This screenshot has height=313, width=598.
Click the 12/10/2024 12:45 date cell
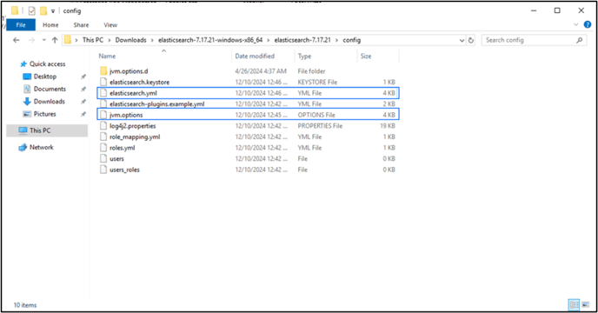(x=262, y=115)
